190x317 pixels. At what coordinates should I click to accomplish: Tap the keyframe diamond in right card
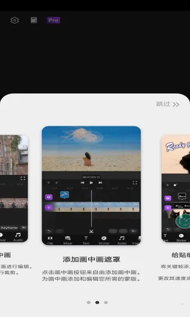(175, 185)
